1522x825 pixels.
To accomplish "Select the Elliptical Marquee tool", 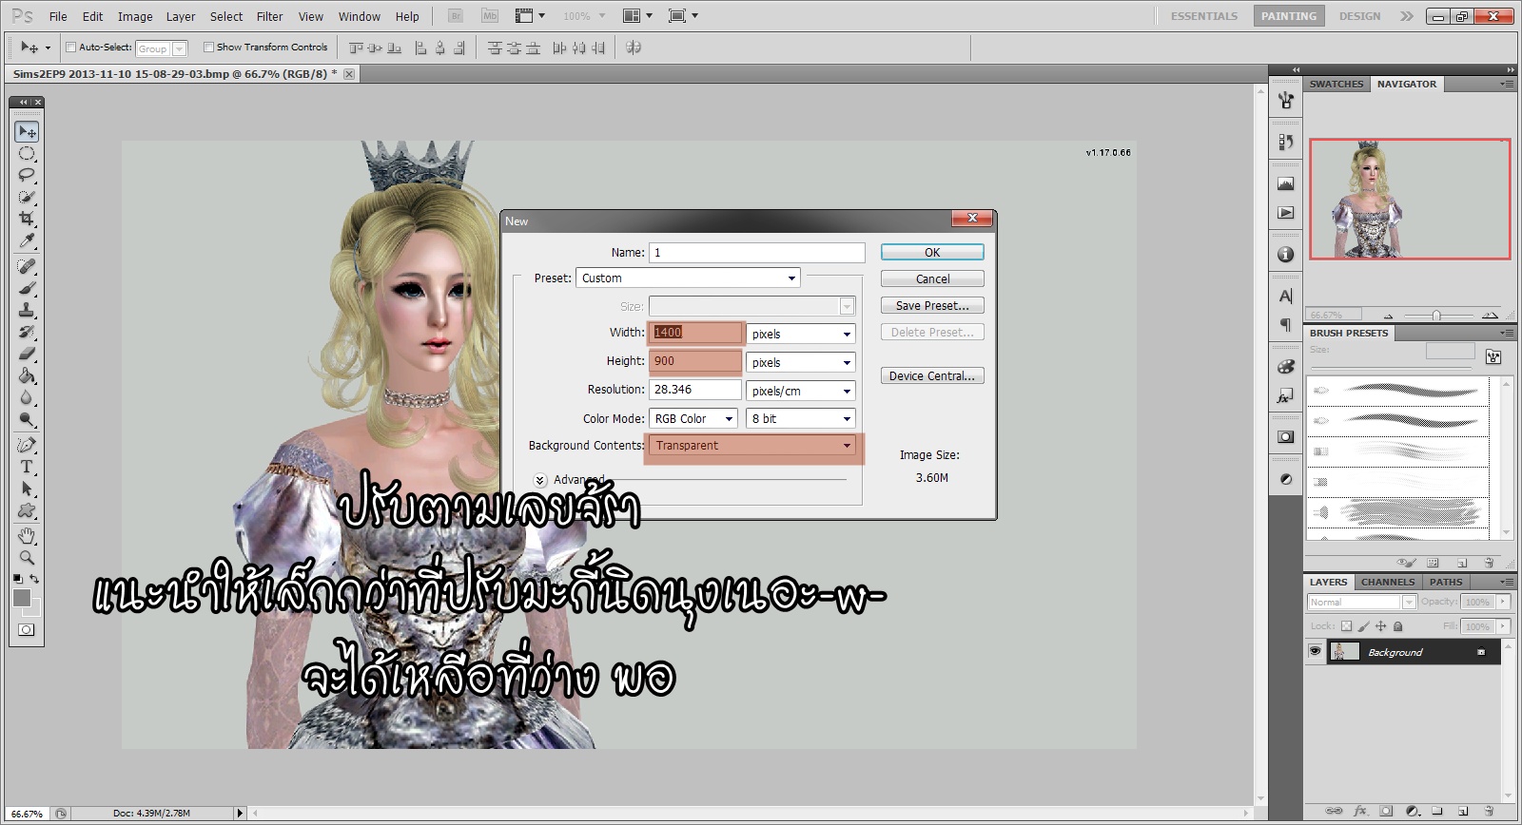I will [27, 153].
